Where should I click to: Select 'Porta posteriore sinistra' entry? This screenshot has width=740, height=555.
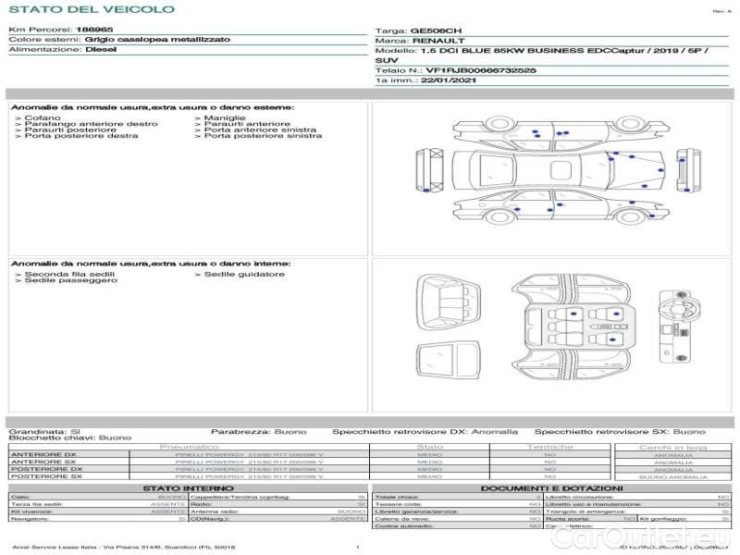[263, 136]
